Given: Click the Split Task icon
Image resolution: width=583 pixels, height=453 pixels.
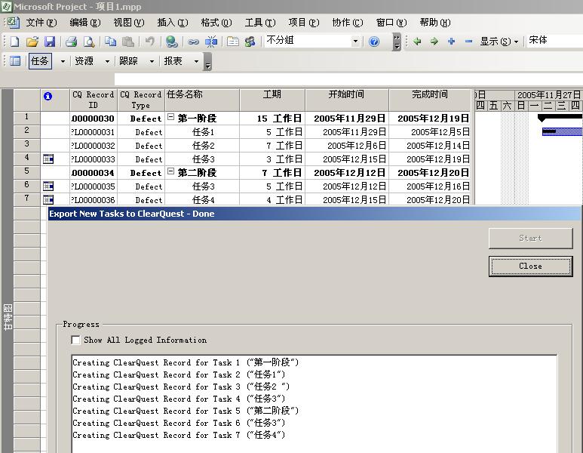Looking at the screenshot, I should 211,42.
